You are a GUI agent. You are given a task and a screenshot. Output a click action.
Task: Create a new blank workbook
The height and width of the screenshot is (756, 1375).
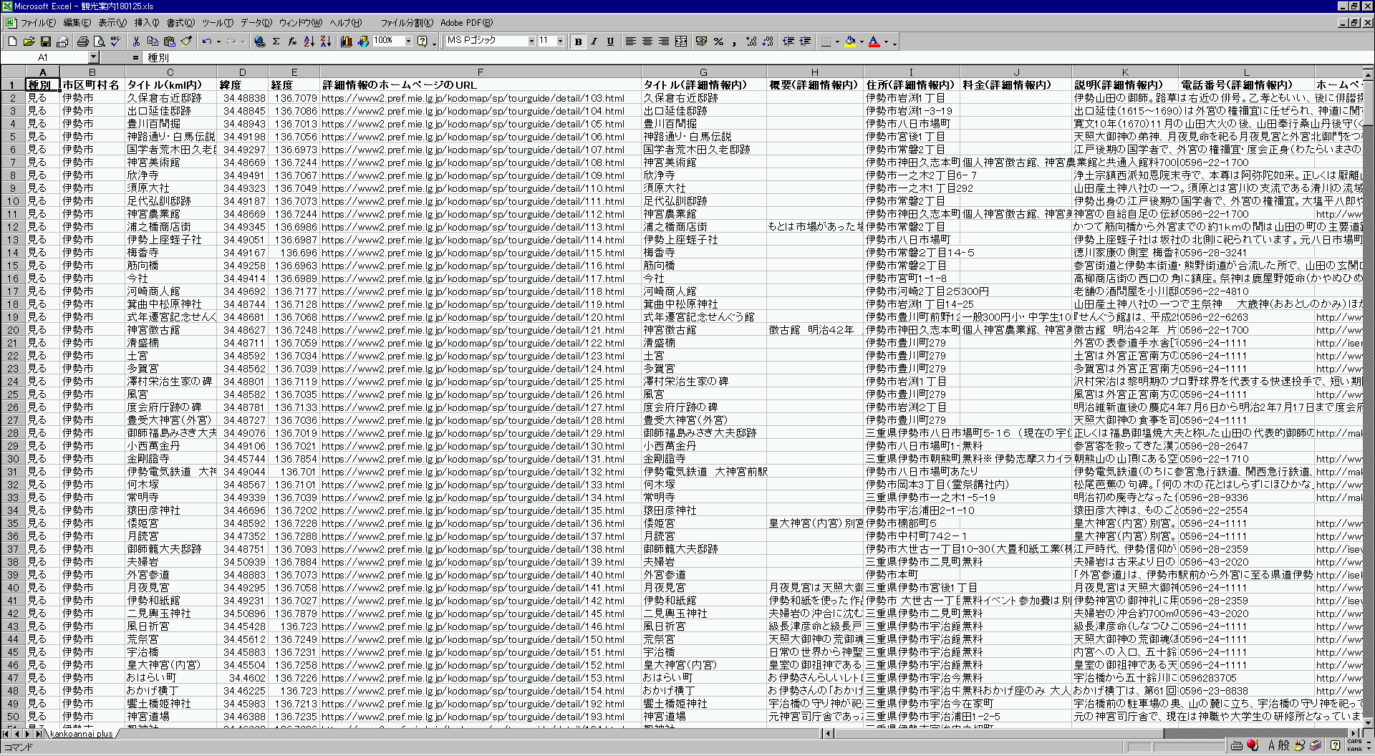(x=12, y=42)
